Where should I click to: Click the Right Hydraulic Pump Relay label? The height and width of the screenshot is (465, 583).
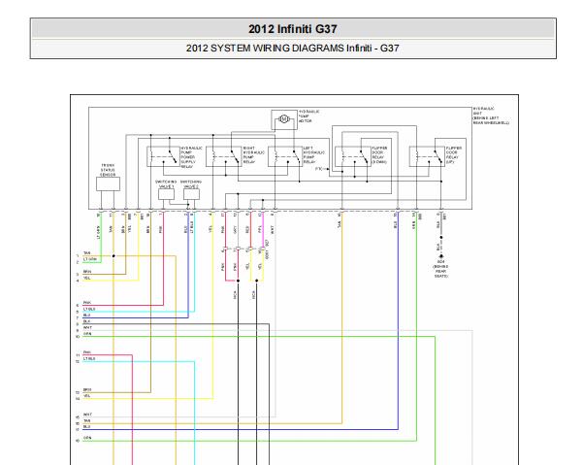click(254, 154)
